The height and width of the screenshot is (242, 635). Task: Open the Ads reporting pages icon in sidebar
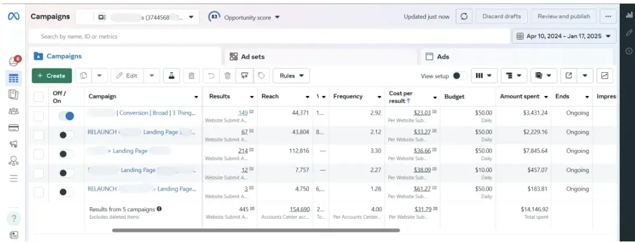point(14,95)
